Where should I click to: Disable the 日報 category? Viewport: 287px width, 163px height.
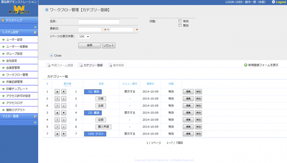198,99
